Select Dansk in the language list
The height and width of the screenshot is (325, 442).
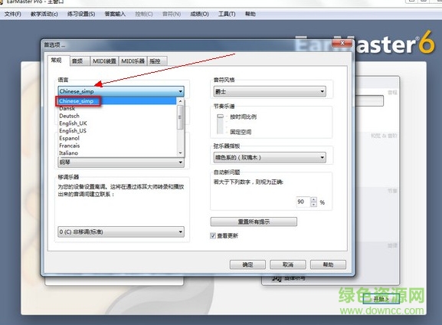coord(117,108)
